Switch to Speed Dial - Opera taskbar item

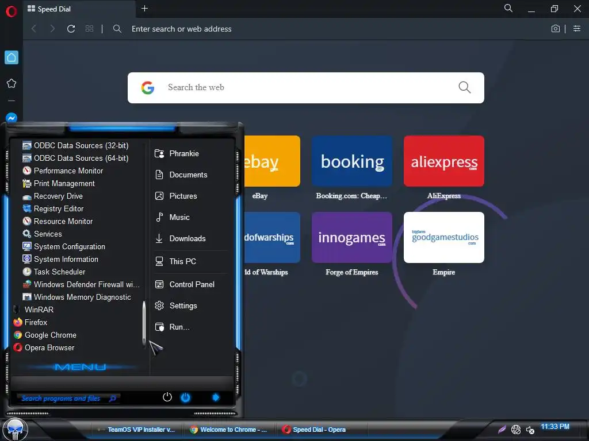point(322,430)
